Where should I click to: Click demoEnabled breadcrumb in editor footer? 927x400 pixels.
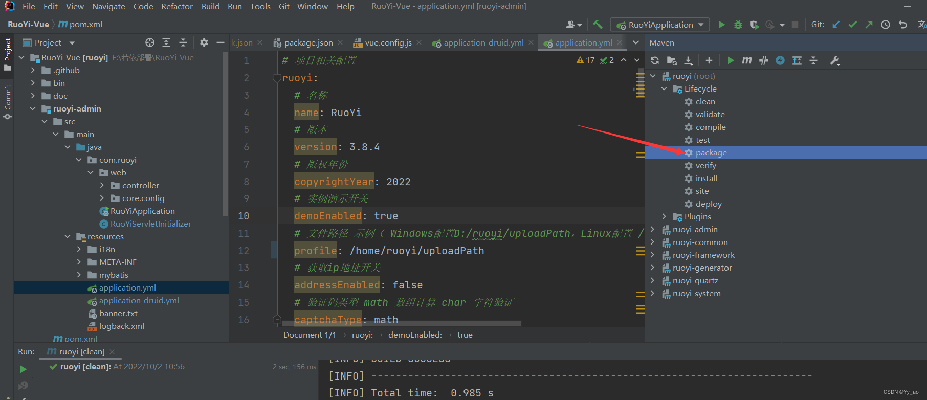(x=415, y=335)
